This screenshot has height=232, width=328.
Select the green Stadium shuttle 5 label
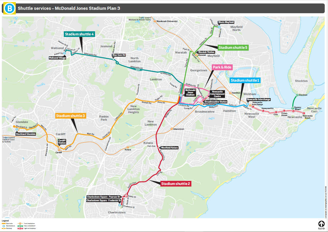pyautogui.click(x=233, y=48)
